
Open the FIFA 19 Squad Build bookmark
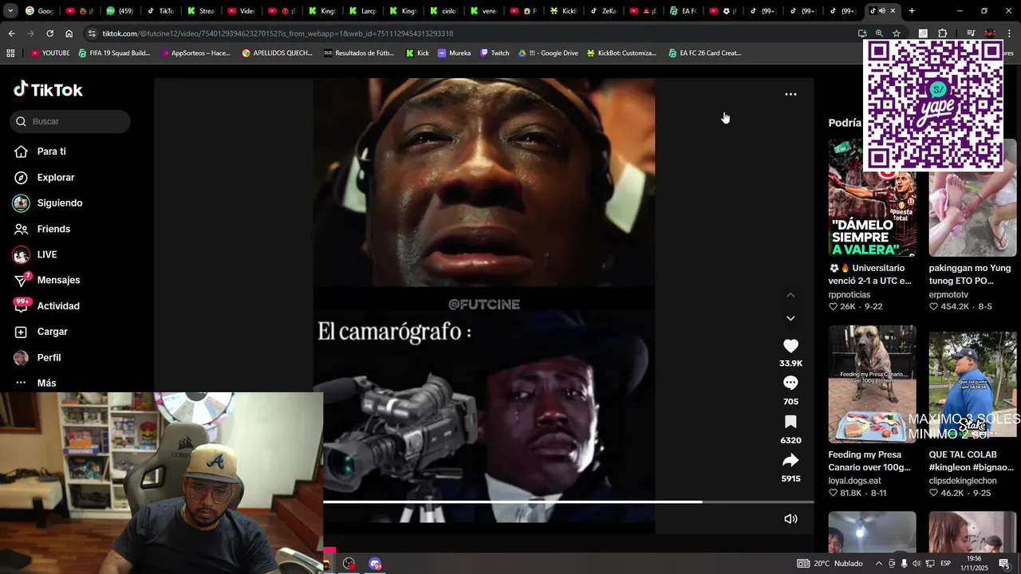click(113, 53)
